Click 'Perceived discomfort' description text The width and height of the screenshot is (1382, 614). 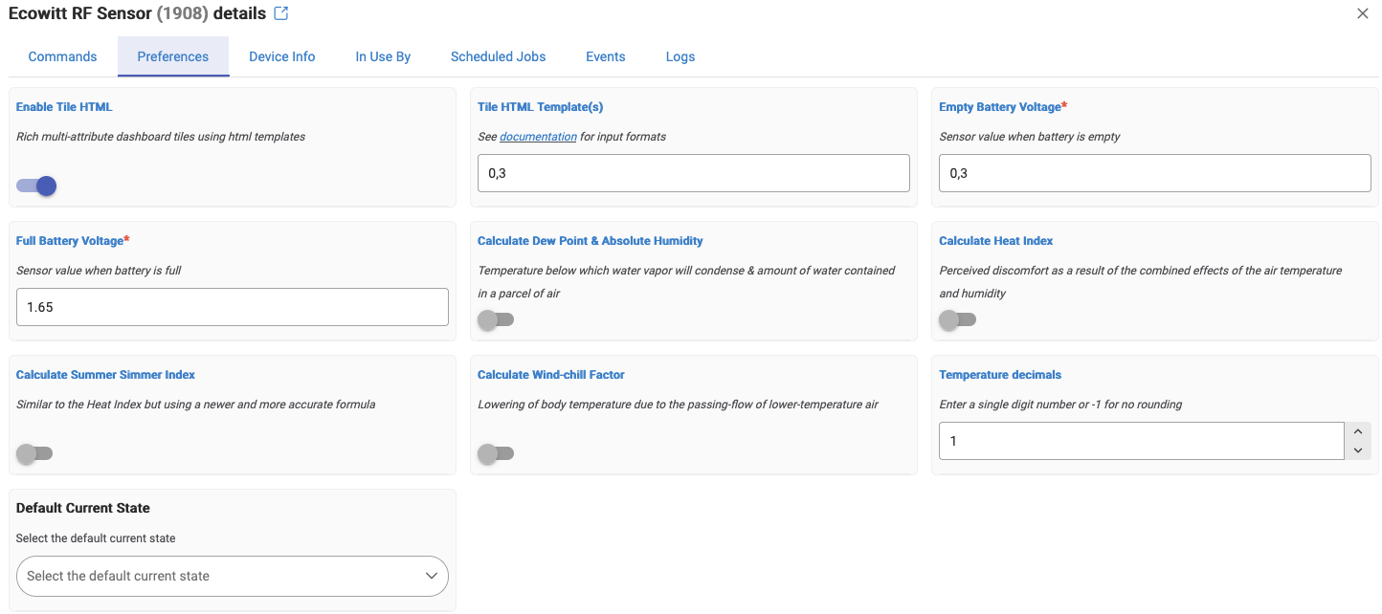tap(1141, 282)
